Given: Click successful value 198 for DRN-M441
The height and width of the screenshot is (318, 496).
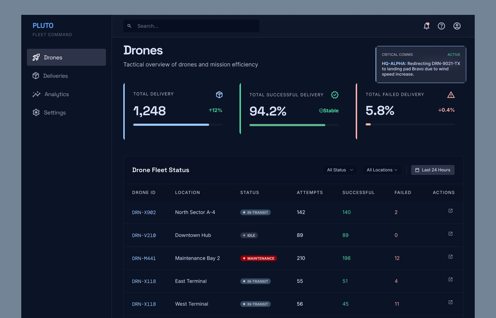Looking at the screenshot, I should (346, 258).
